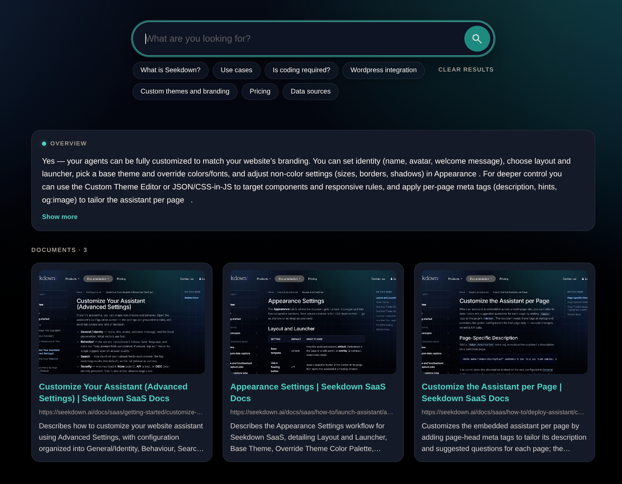The height and width of the screenshot is (484, 622).
Task: Click the how-to/deploy-assistant URL text
Action: pyautogui.click(x=503, y=412)
